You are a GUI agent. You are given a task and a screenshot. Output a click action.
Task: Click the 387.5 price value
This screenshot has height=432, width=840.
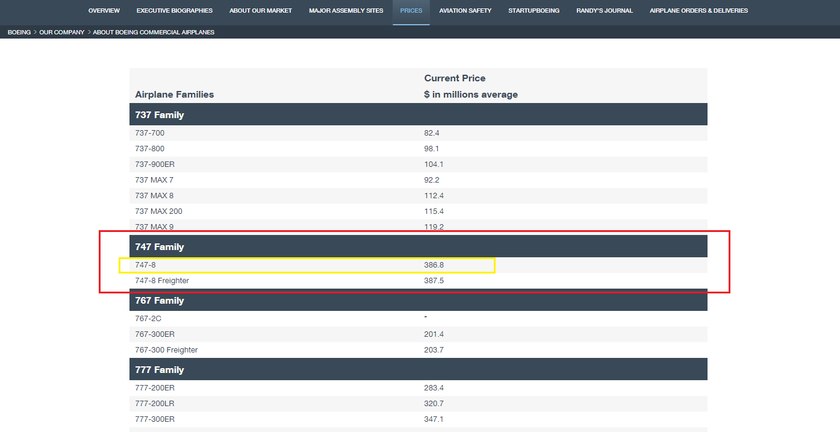(x=434, y=281)
